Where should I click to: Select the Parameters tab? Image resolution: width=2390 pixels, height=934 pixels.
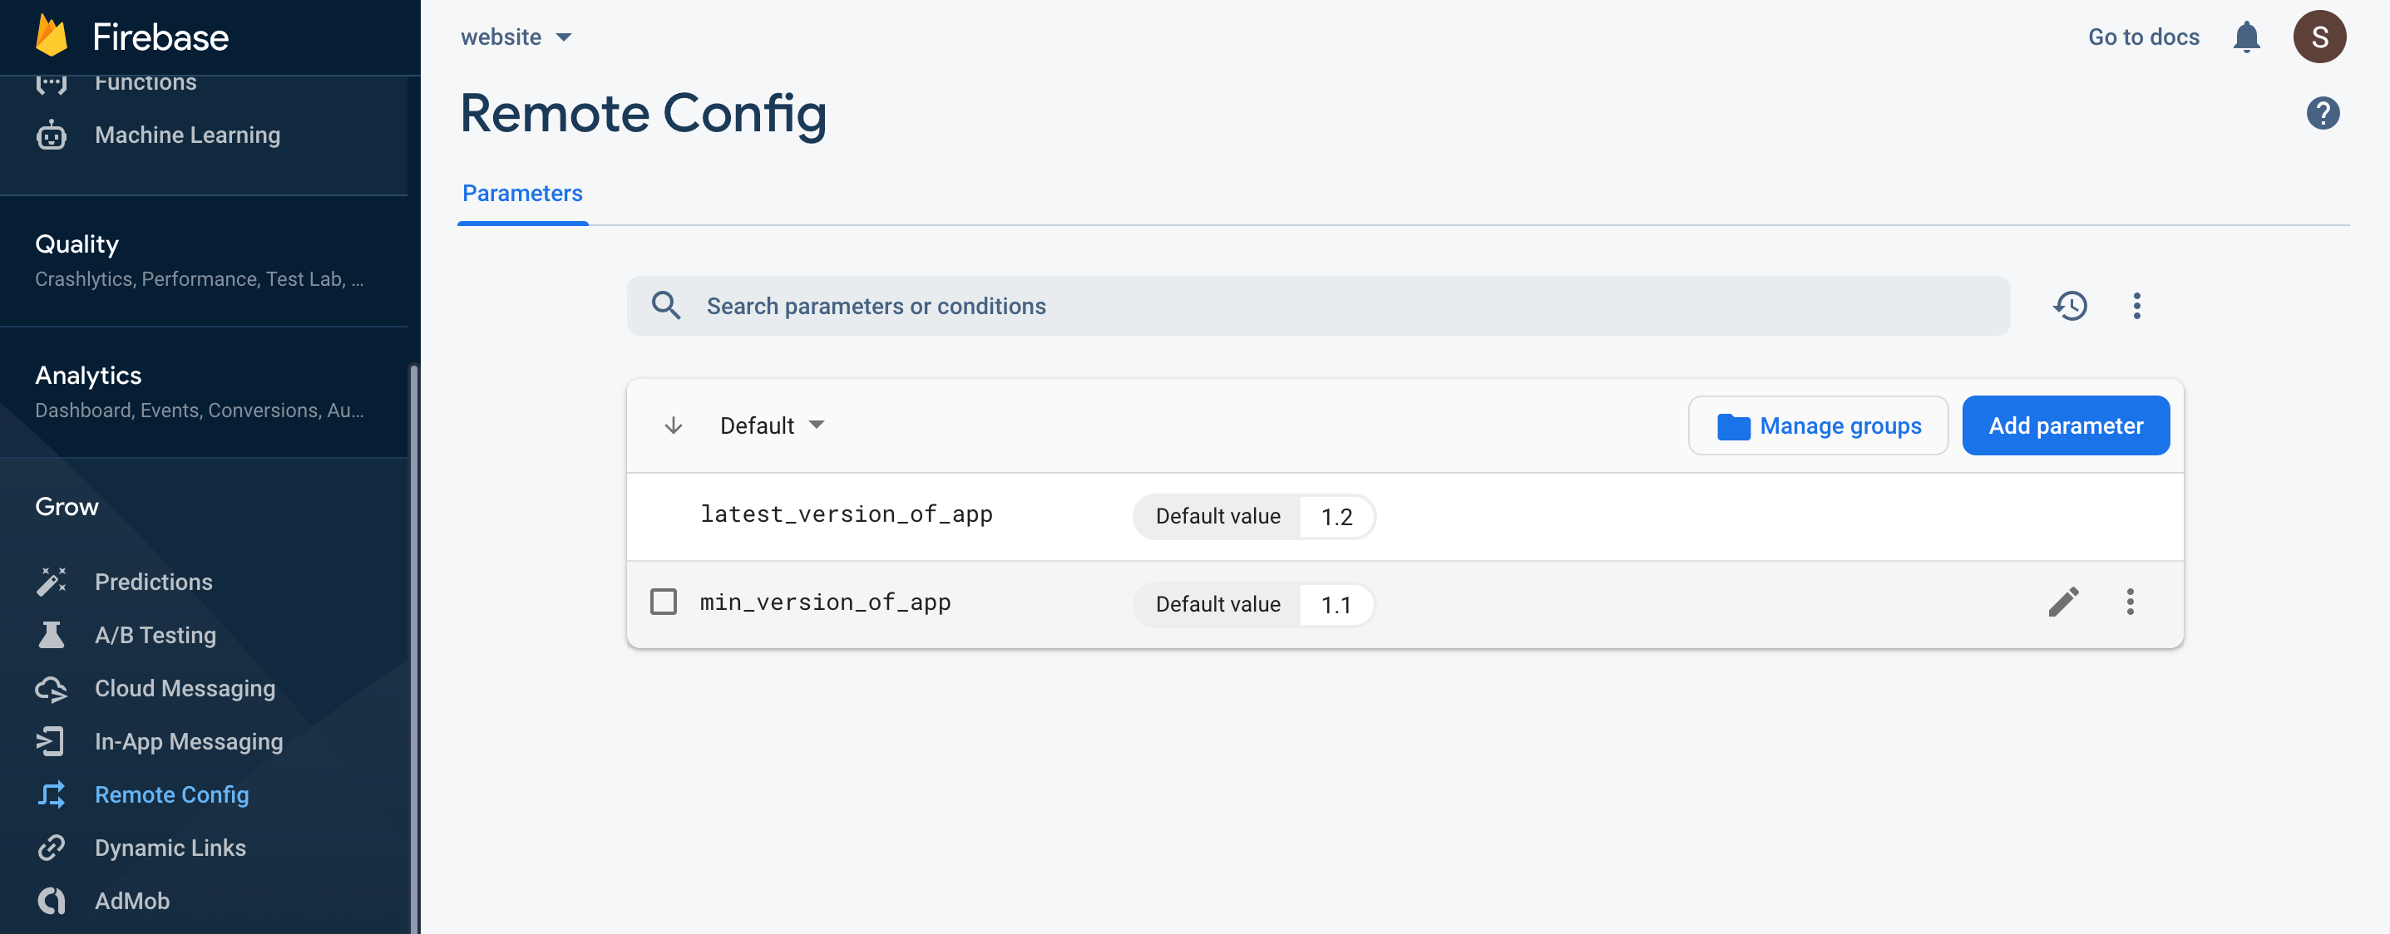(522, 194)
